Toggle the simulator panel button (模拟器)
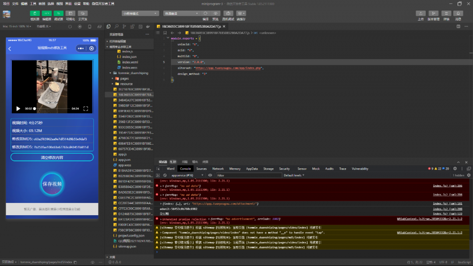This screenshot has width=473, height=266. click(x=35, y=13)
